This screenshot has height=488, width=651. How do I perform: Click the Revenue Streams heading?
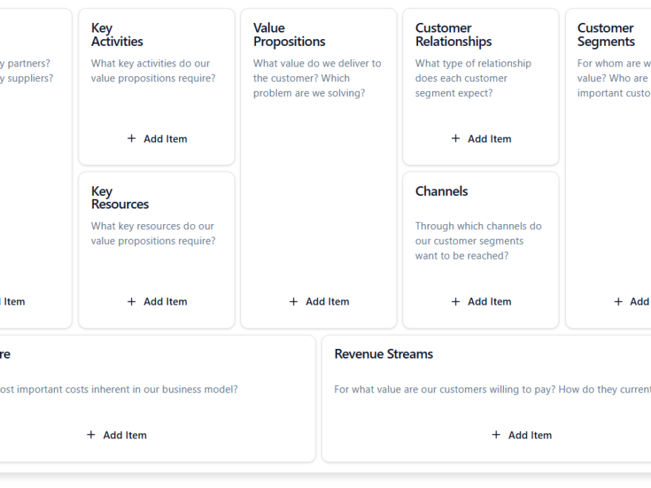pyautogui.click(x=383, y=353)
